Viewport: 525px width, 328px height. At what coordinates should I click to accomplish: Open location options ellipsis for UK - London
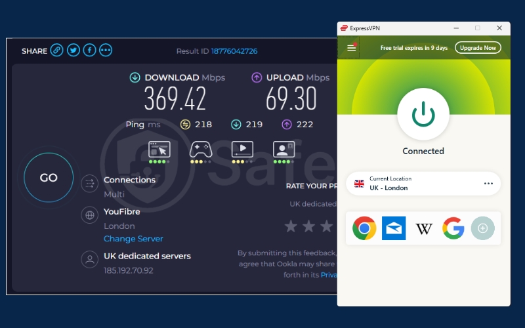tap(488, 184)
